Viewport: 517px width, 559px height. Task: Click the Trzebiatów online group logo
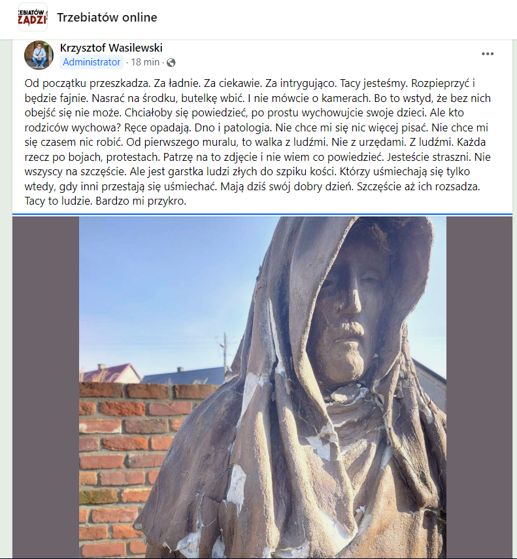click(33, 17)
